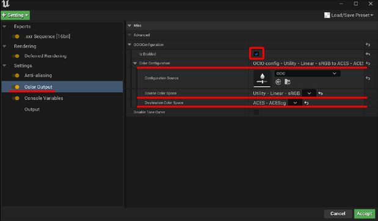Open the Source Color Space dropdown

coord(309,93)
